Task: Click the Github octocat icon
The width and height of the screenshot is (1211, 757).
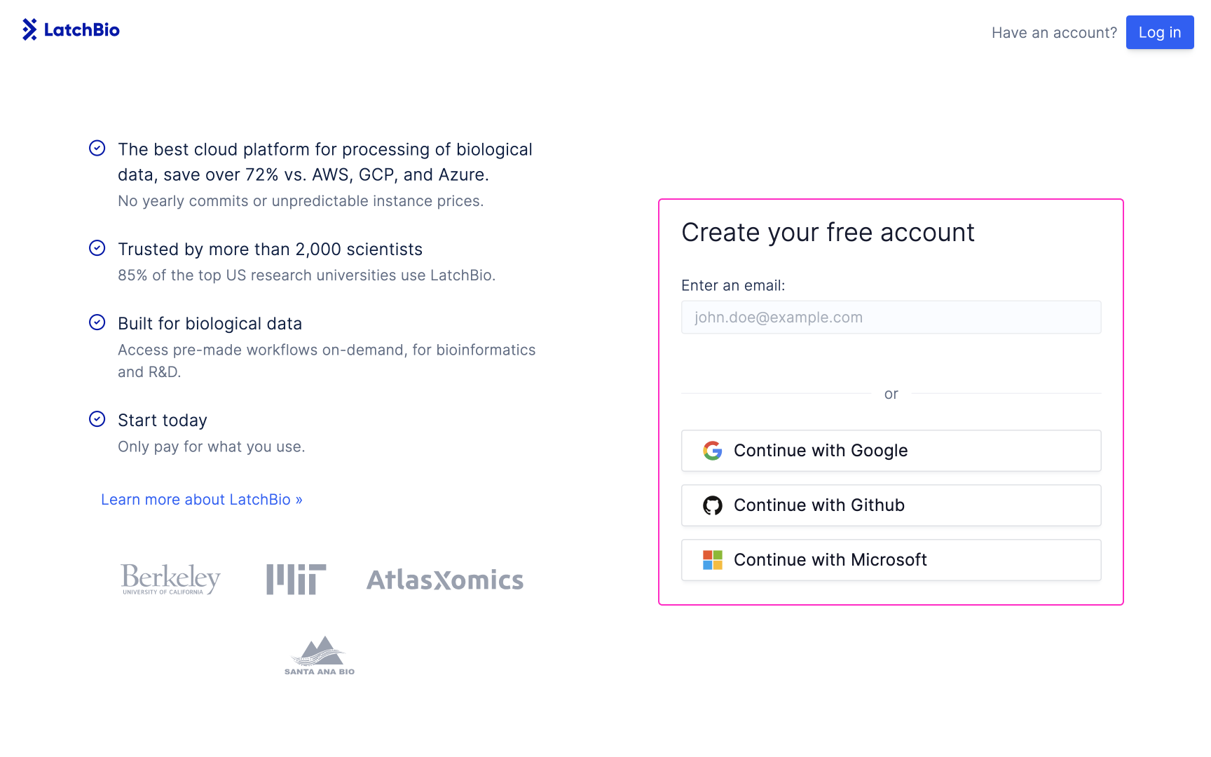Action: point(713,505)
